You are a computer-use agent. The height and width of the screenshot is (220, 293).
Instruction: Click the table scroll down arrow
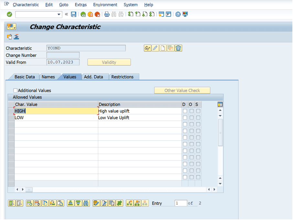pyautogui.click(x=220, y=183)
